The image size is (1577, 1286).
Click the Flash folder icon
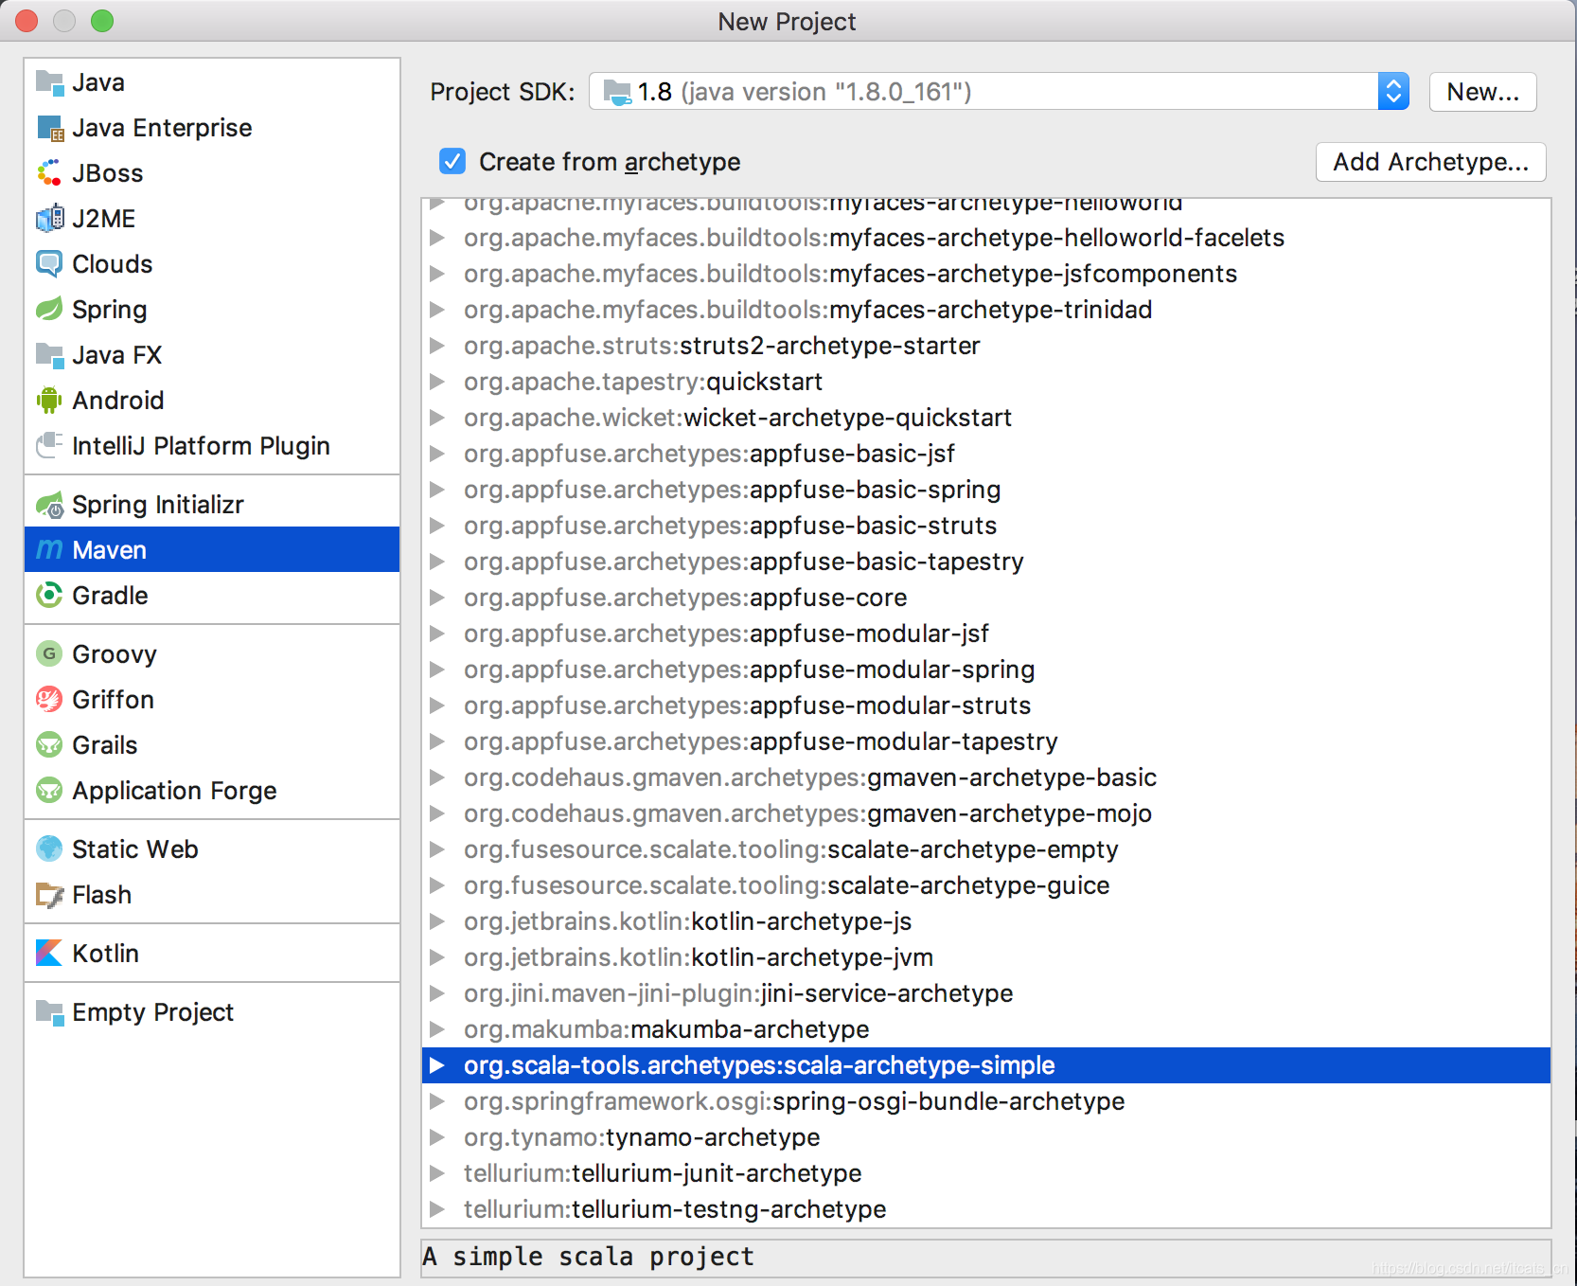[49, 895]
